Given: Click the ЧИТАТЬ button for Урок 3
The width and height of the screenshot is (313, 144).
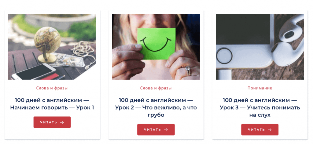Looking at the screenshot, I should 260,130.
